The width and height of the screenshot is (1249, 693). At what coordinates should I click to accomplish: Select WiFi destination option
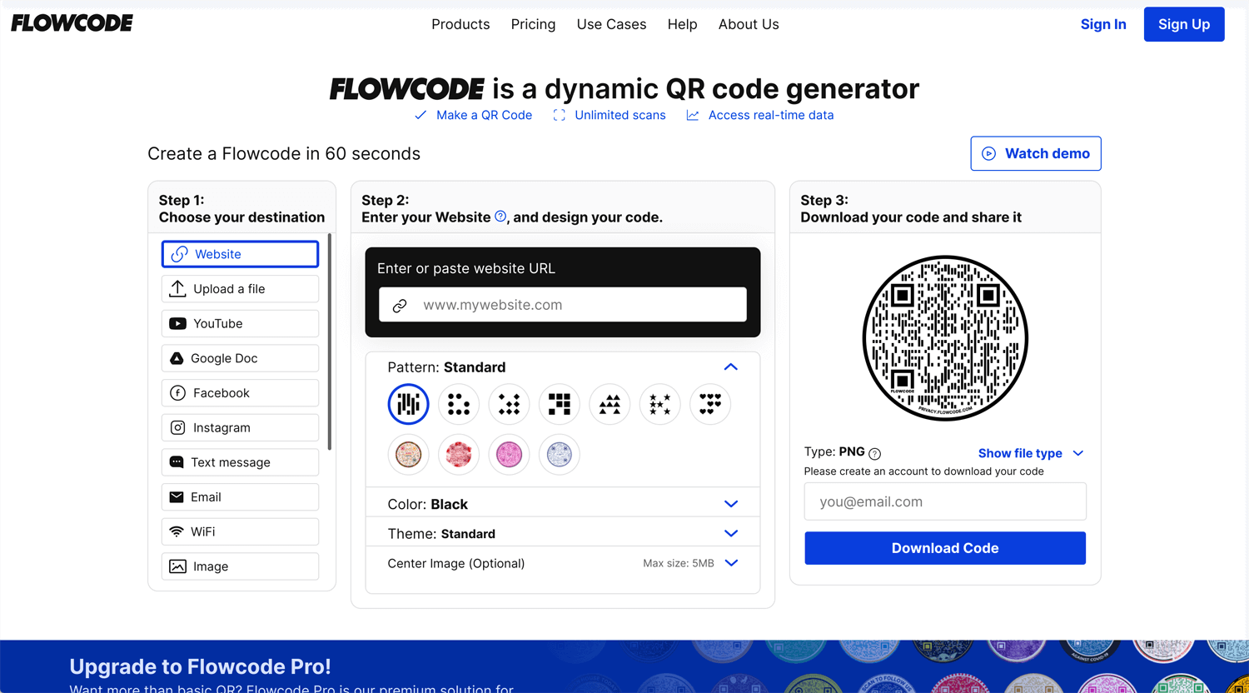[x=240, y=531]
